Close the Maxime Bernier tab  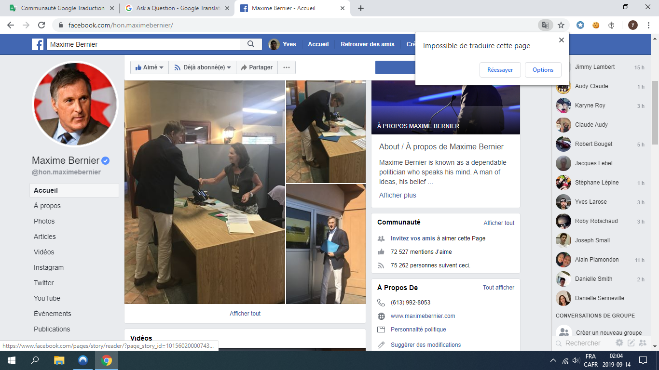coord(343,8)
